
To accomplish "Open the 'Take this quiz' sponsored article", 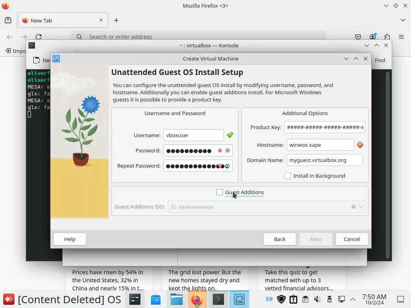I will pos(299,280).
